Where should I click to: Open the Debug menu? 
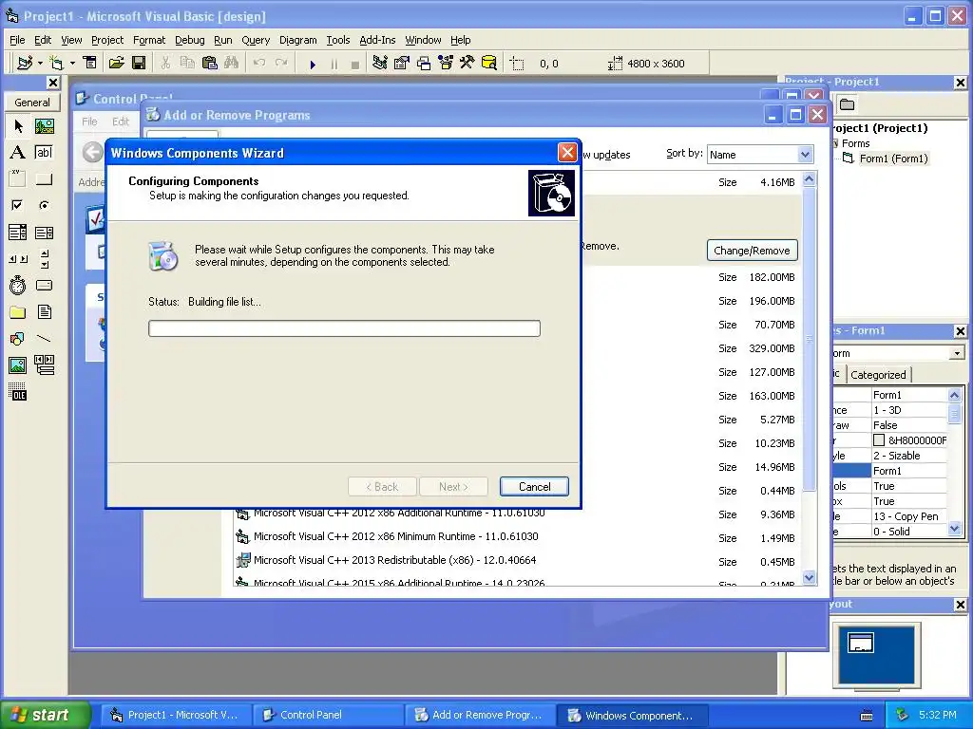190,40
